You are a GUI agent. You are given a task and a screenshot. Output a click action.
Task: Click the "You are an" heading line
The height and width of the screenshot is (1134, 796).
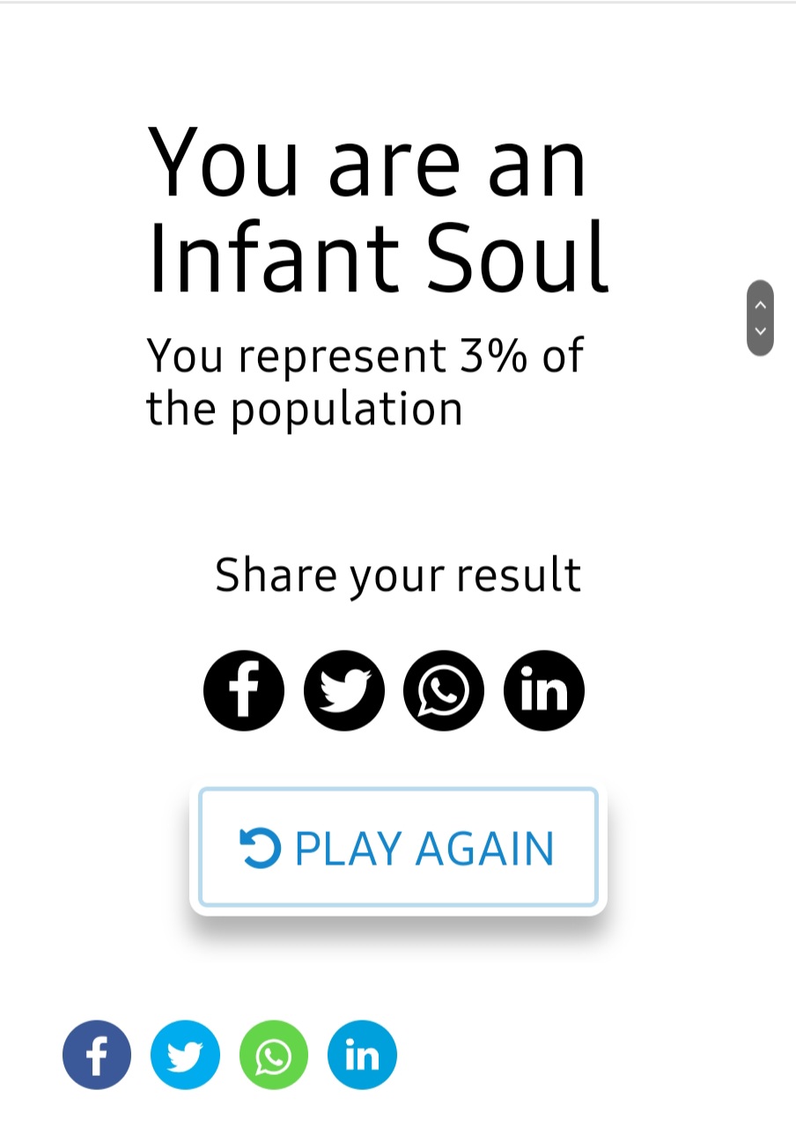tap(367, 164)
